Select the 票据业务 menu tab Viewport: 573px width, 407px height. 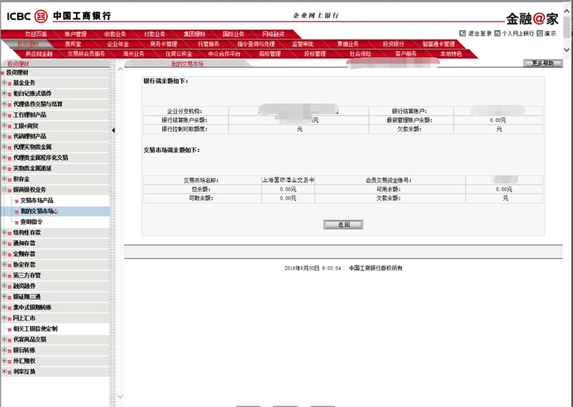coord(349,44)
